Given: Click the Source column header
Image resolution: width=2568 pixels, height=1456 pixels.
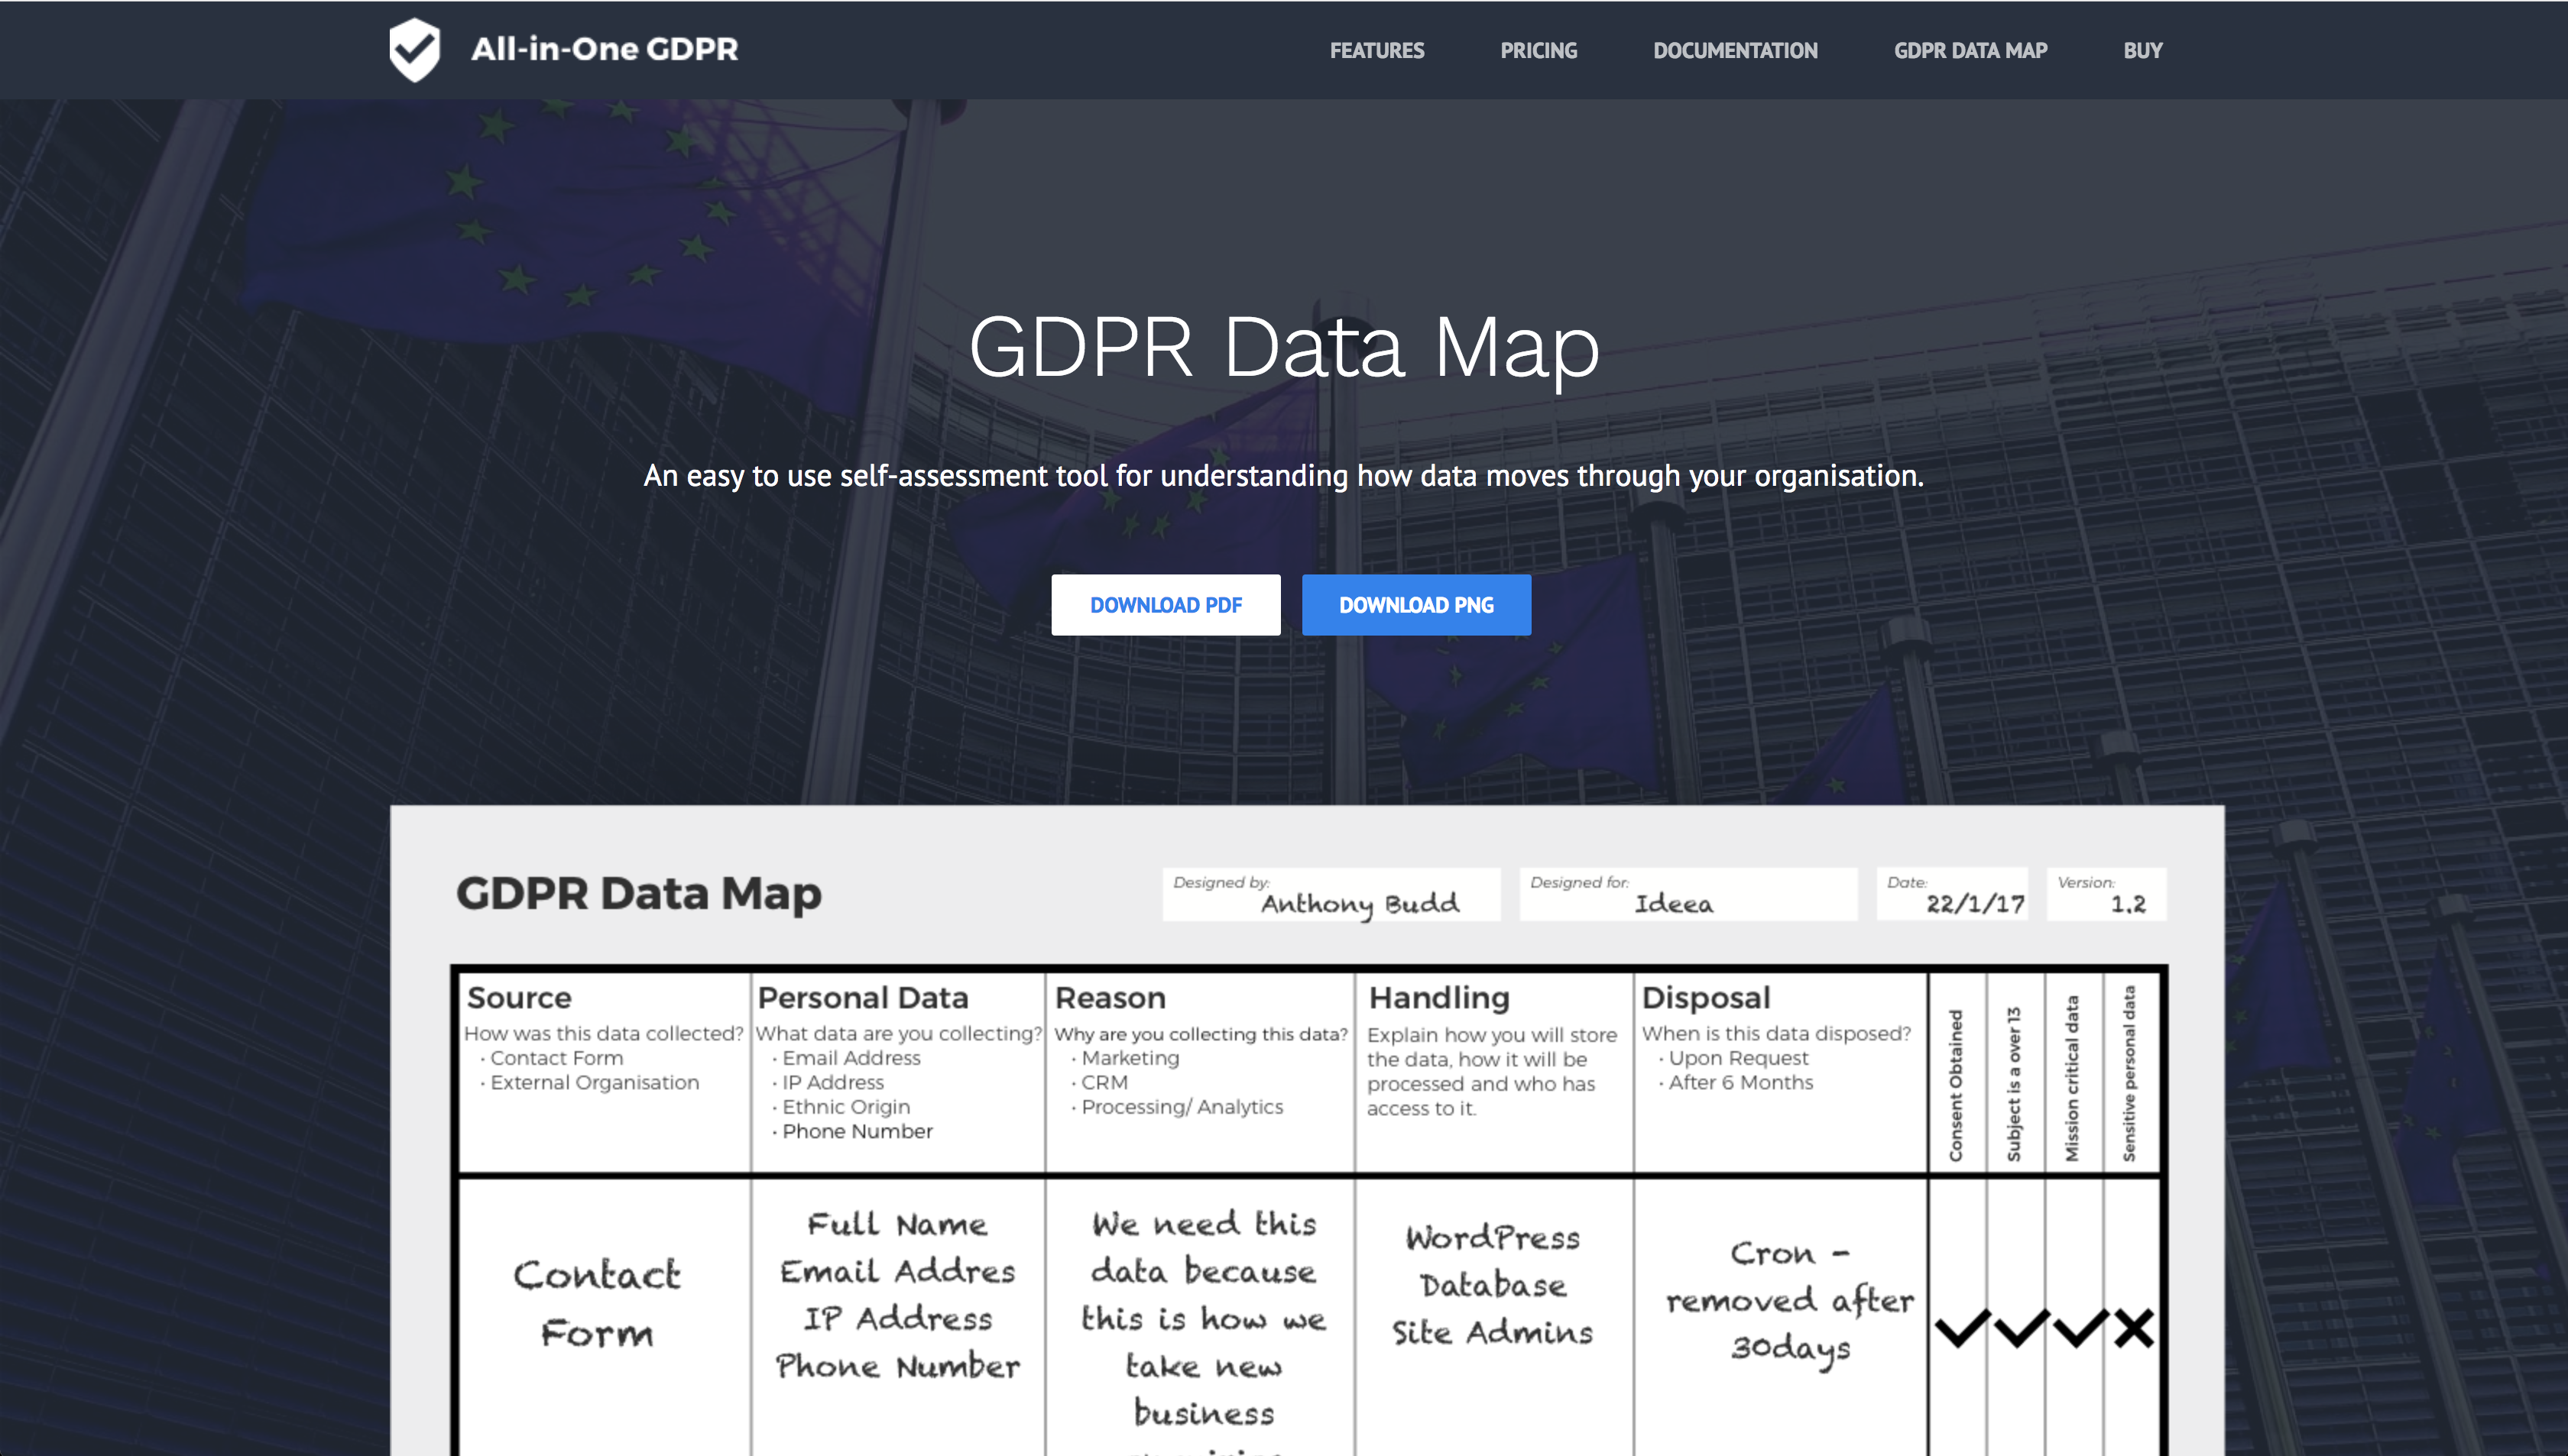Looking at the screenshot, I should click(x=520, y=997).
